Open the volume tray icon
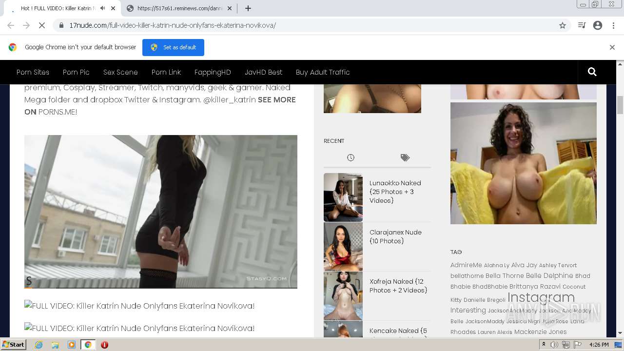Screen dimensions: 624x351 point(554,345)
